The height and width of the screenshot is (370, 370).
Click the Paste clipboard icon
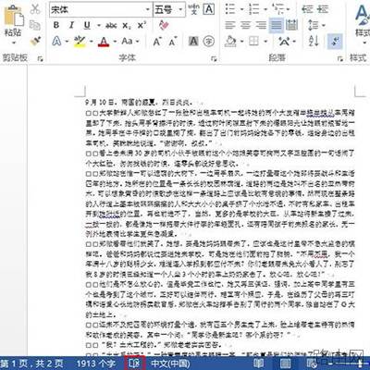pyautogui.click(x=13, y=16)
